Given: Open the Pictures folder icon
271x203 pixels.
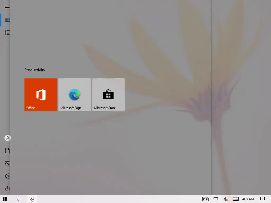Looking at the screenshot, I should 8,163.
